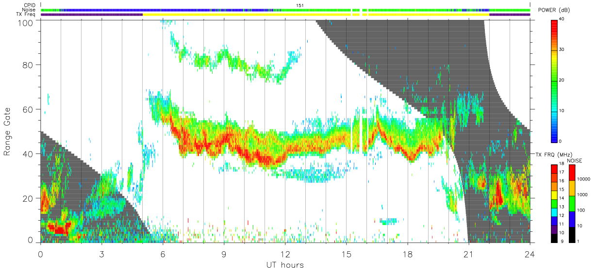Click the 0 label on POWER colorbar

pos(561,141)
